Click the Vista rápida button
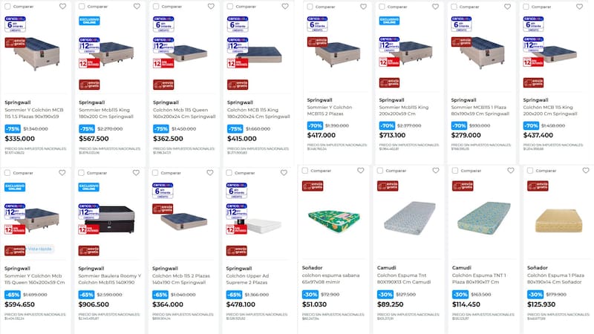 point(39,249)
